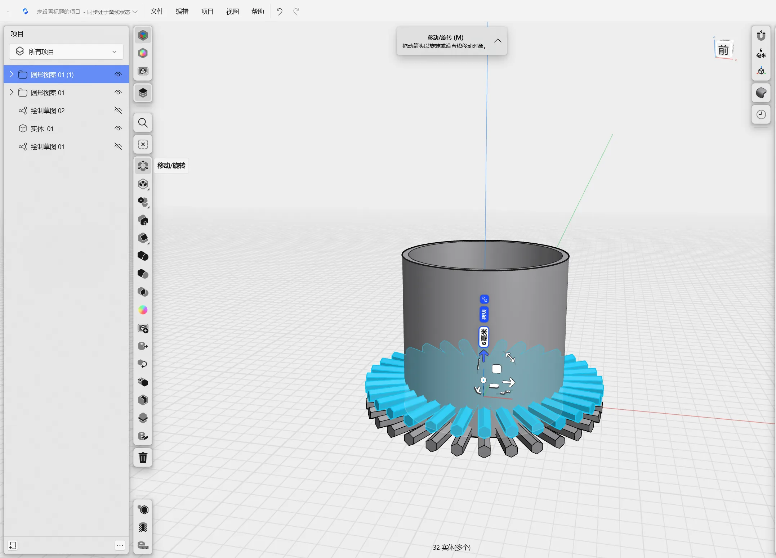Click the undo arrow icon
The height and width of the screenshot is (558, 776).
280,12
